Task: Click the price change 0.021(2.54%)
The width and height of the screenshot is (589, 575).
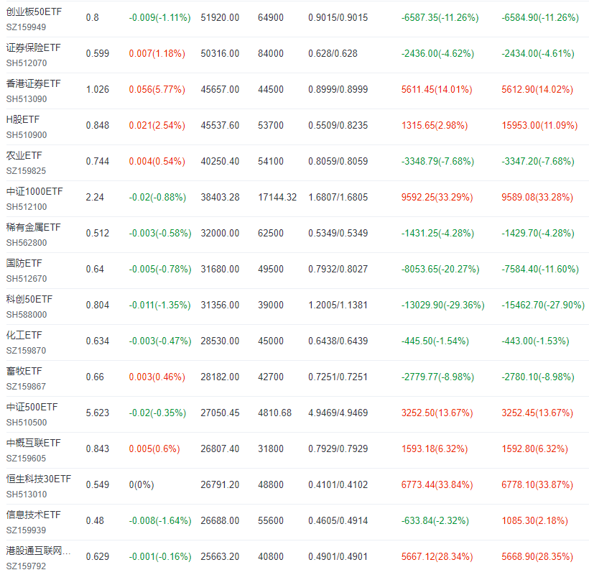Action: (x=157, y=126)
